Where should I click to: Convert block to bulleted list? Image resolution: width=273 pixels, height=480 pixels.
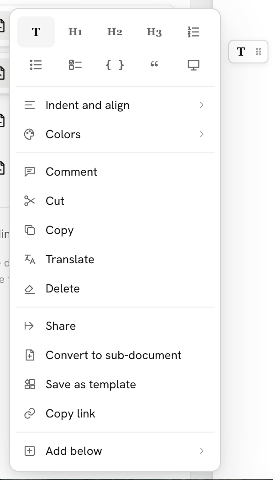[x=36, y=65]
